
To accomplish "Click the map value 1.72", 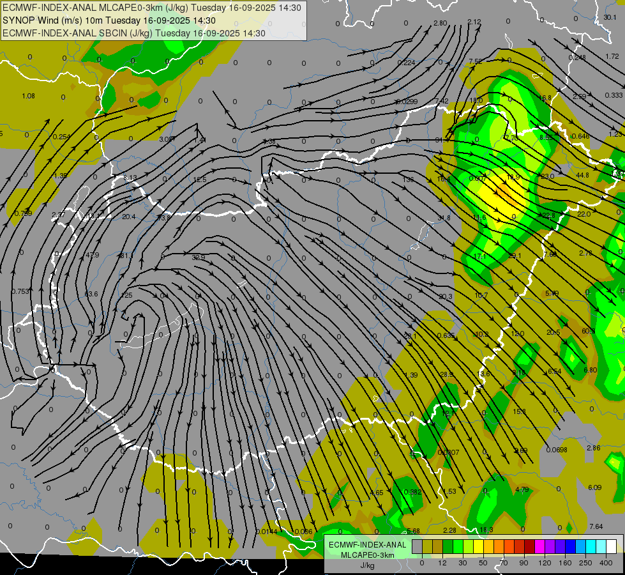I will coord(612,56).
